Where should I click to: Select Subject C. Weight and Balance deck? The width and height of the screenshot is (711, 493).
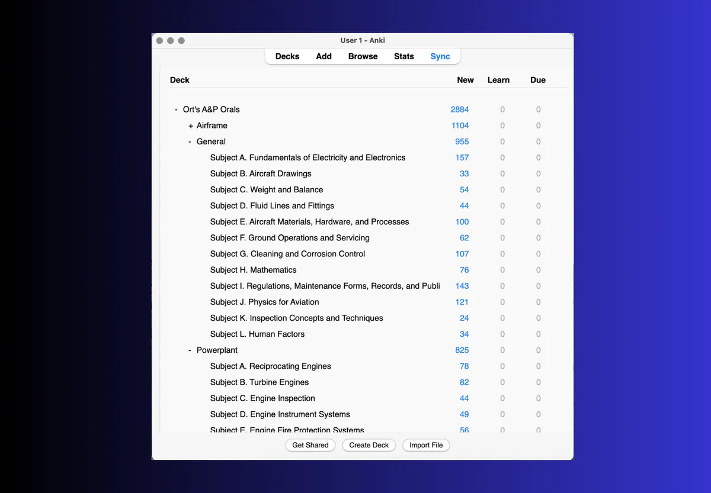point(267,189)
